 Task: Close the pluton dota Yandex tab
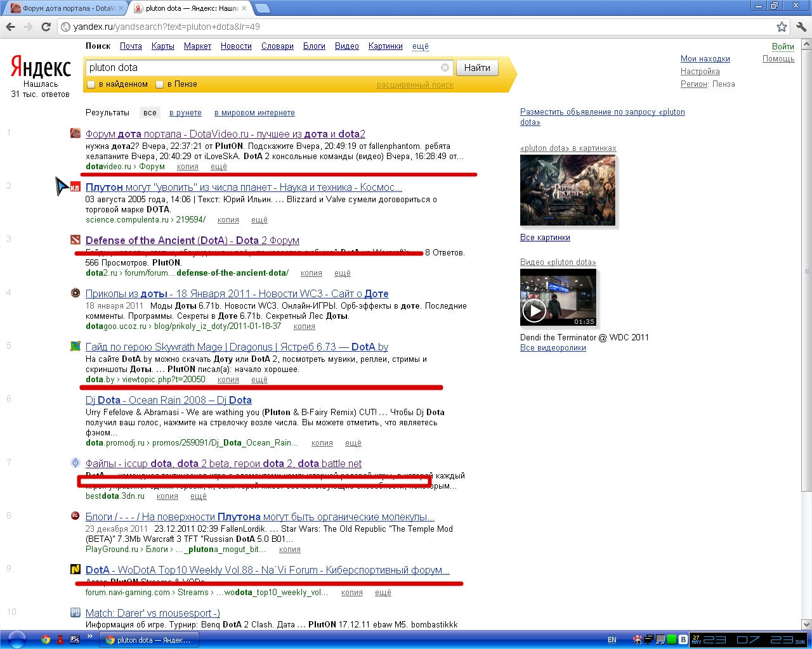point(244,8)
